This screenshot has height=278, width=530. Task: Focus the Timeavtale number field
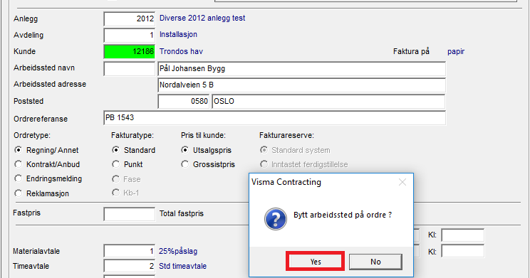pyautogui.click(x=129, y=266)
